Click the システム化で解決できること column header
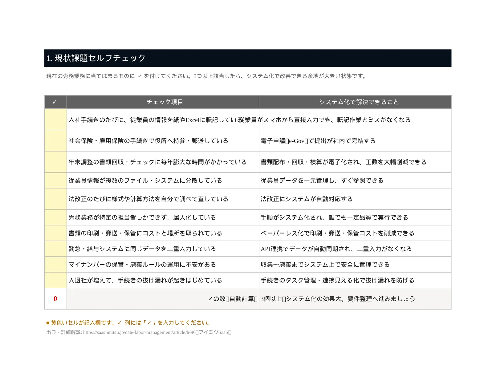488x377 pixels. coord(355,102)
